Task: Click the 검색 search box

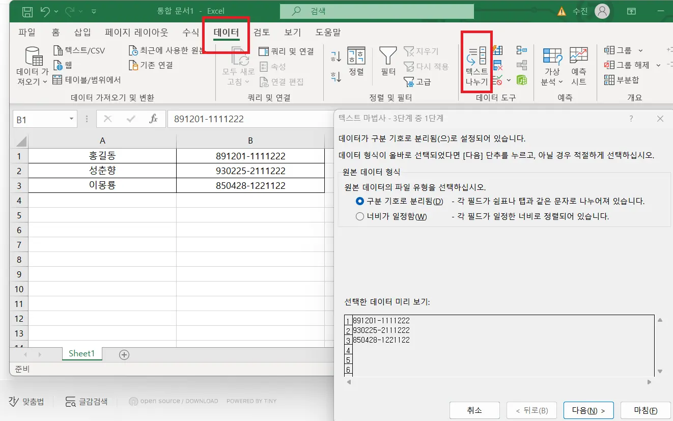Action: pyautogui.click(x=377, y=11)
